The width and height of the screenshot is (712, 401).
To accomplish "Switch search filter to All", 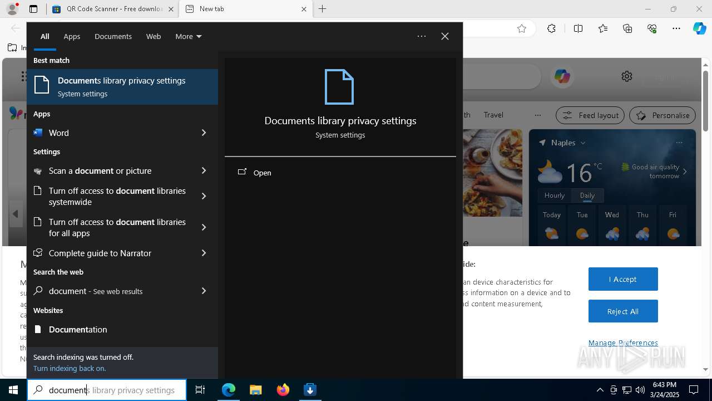I will coord(45,36).
